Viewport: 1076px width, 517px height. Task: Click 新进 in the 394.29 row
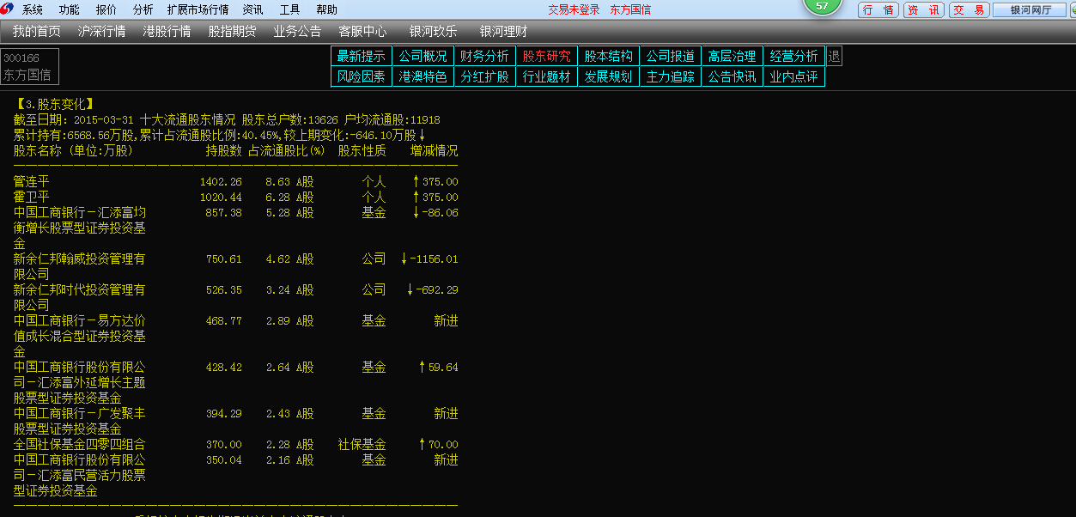coord(446,414)
